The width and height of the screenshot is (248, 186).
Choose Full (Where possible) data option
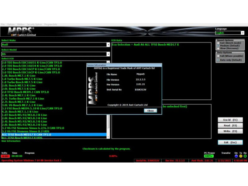click(x=219, y=56)
